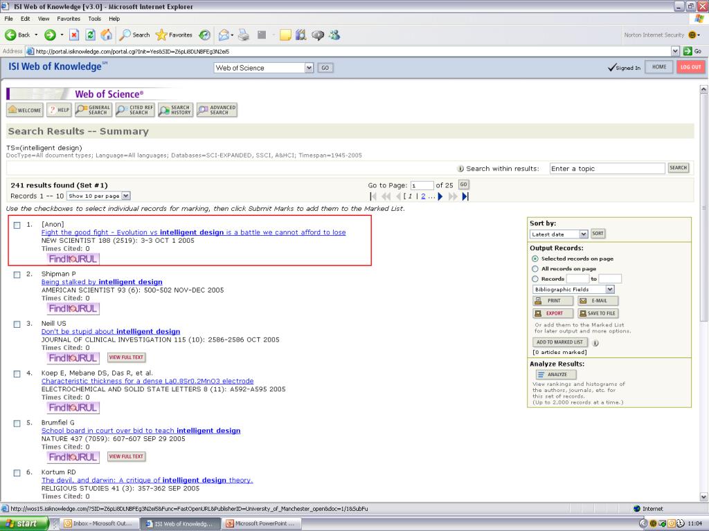The width and height of the screenshot is (709, 531).
Task: Open the File menu
Action: click(x=8, y=19)
